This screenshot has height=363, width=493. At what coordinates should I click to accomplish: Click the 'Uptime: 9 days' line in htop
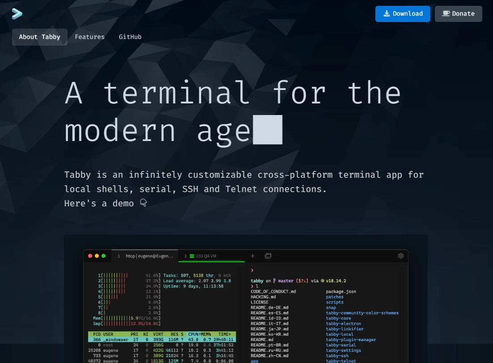[193, 286]
